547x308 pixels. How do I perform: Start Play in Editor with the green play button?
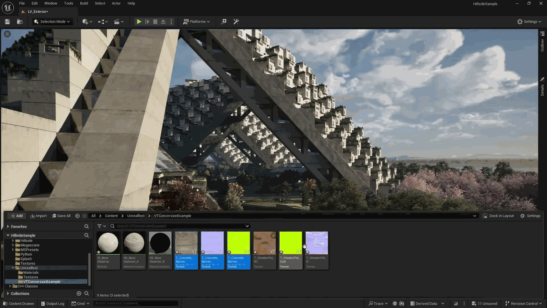click(139, 22)
